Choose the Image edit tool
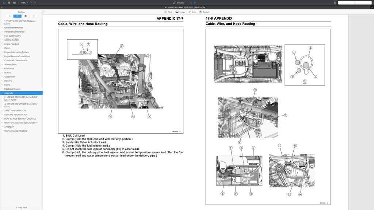This screenshot has width=374, height=210. (180, 12)
